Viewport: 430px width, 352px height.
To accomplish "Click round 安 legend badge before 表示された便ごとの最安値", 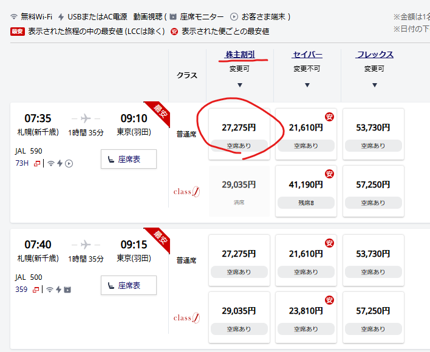I will coord(174,32).
